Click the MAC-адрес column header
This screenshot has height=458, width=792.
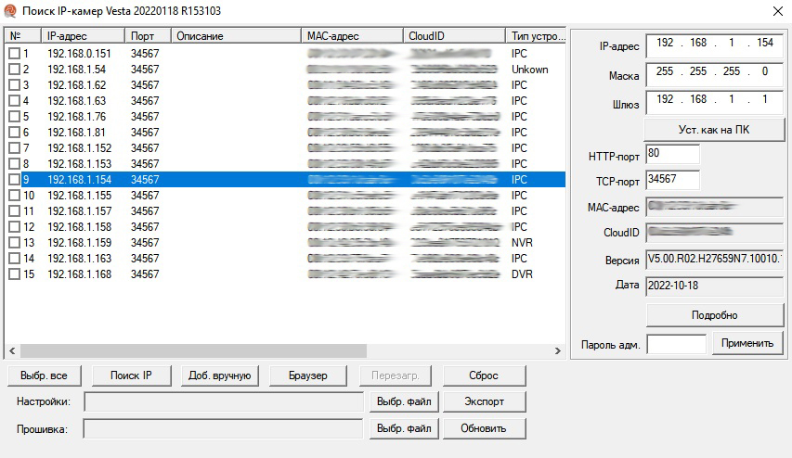(x=352, y=35)
